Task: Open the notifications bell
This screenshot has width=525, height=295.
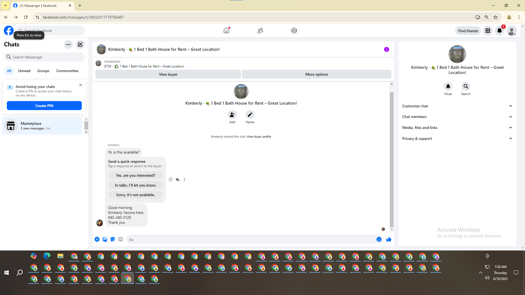Action: coord(500,31)
